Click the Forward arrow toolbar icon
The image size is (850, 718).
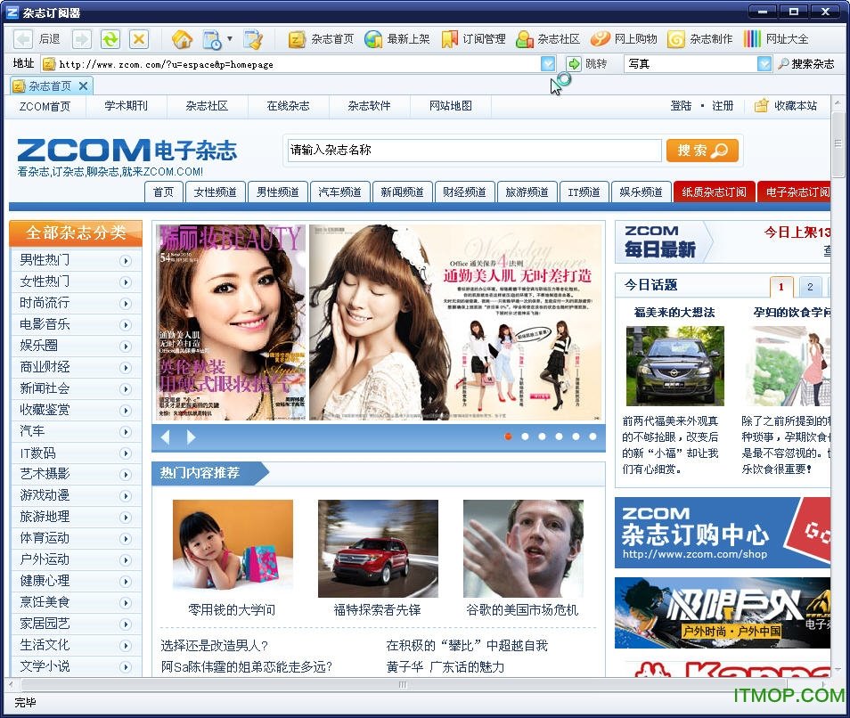pos(82,39)
